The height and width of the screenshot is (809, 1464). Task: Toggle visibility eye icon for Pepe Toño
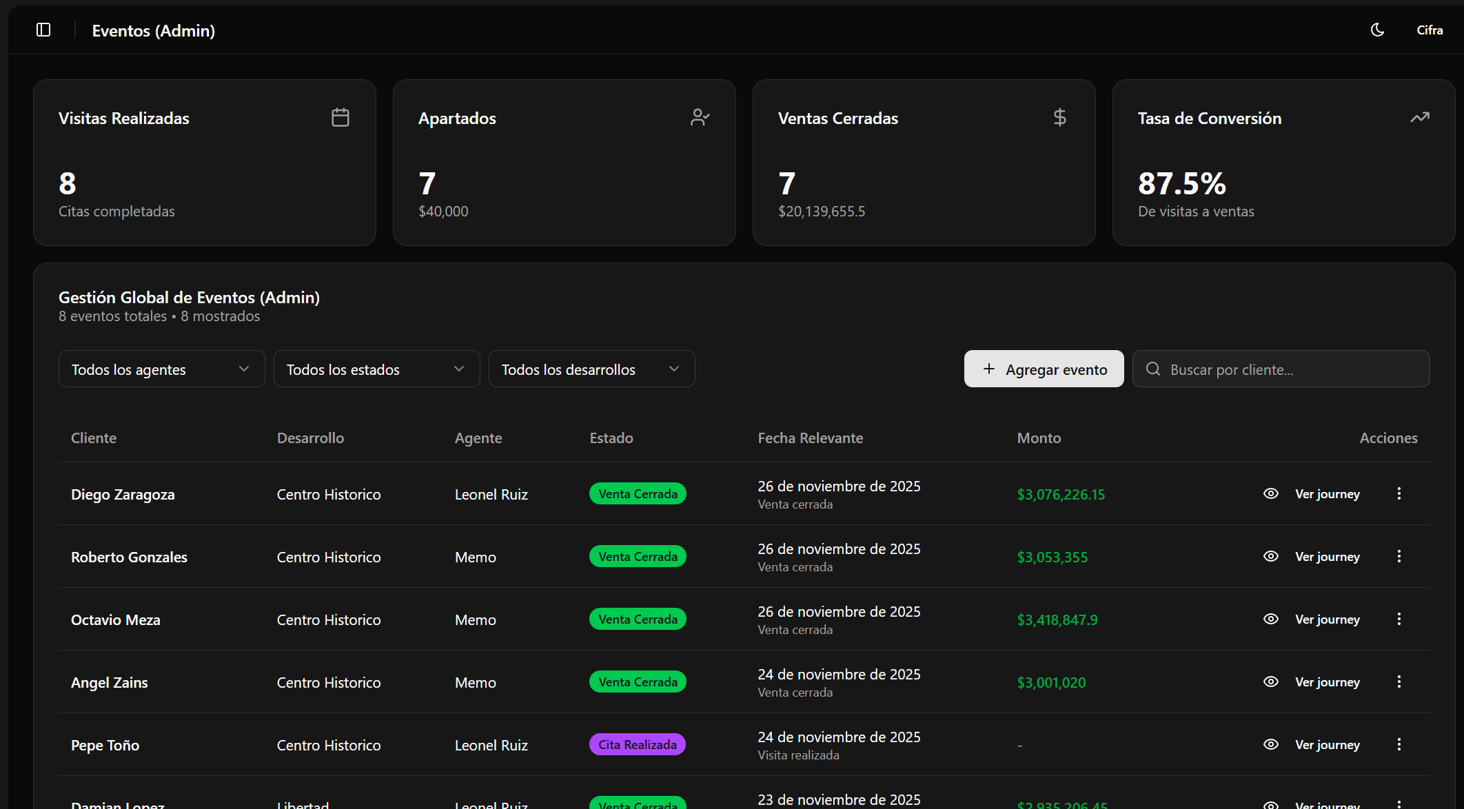(x=1271, y=744)
